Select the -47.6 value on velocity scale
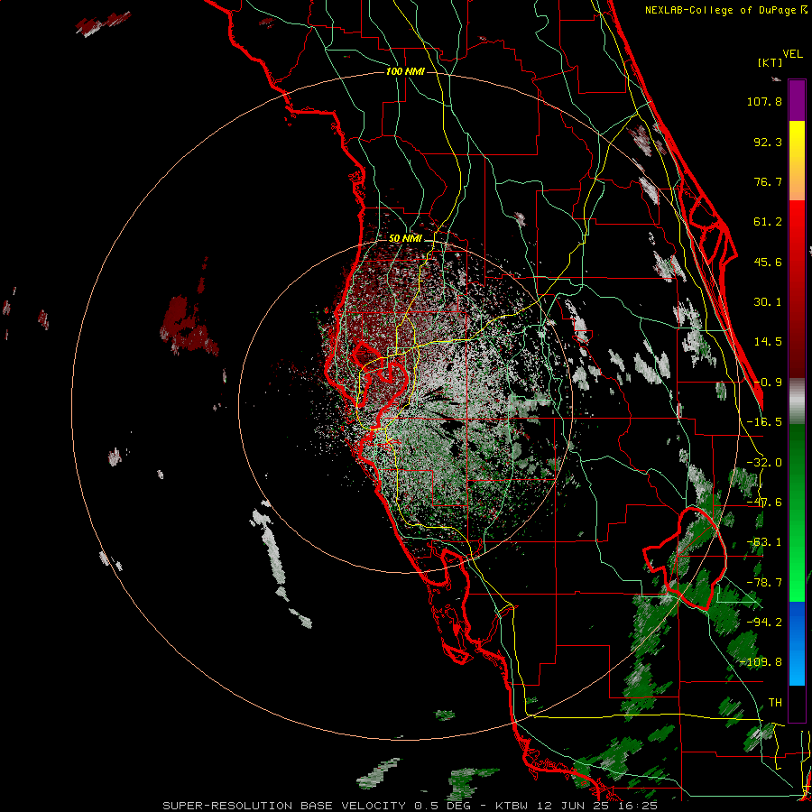Image resolution: width=812 pixels, height=812 pixels. (x=764, y=503)
